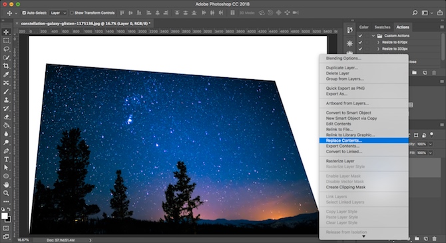Choose Convert to Smart Object
The height and width of the screenshot is (243, 446).
(x=348, y=113)
